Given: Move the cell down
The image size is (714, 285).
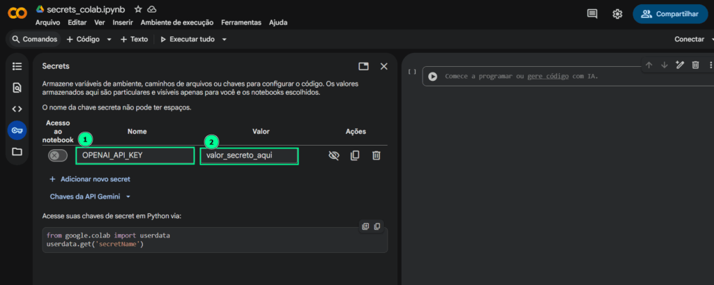Looking at the screenshot, I should tap(664, 65).
